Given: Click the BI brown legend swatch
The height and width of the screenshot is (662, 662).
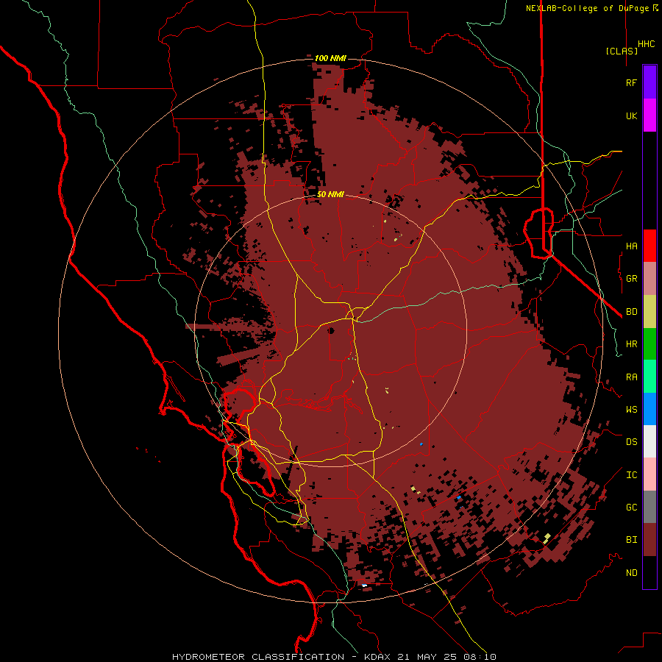Looking at the screenshot, I should point(649,540).
